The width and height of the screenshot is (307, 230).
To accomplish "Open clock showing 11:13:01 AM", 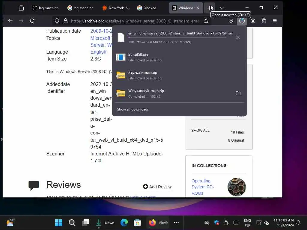I will pyautogui.click(x=284, y=223).
